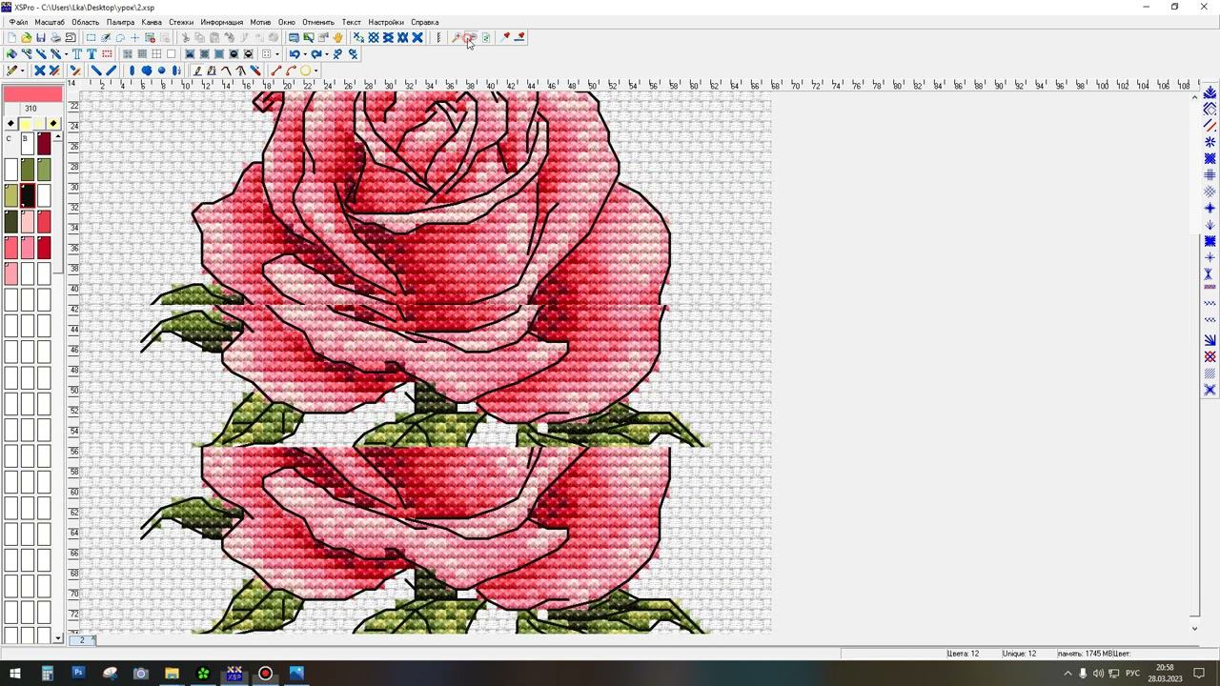This screenshot has width=1220, height=686.
Task: Open the Палитра menu
Action: (x=120, y=22)
